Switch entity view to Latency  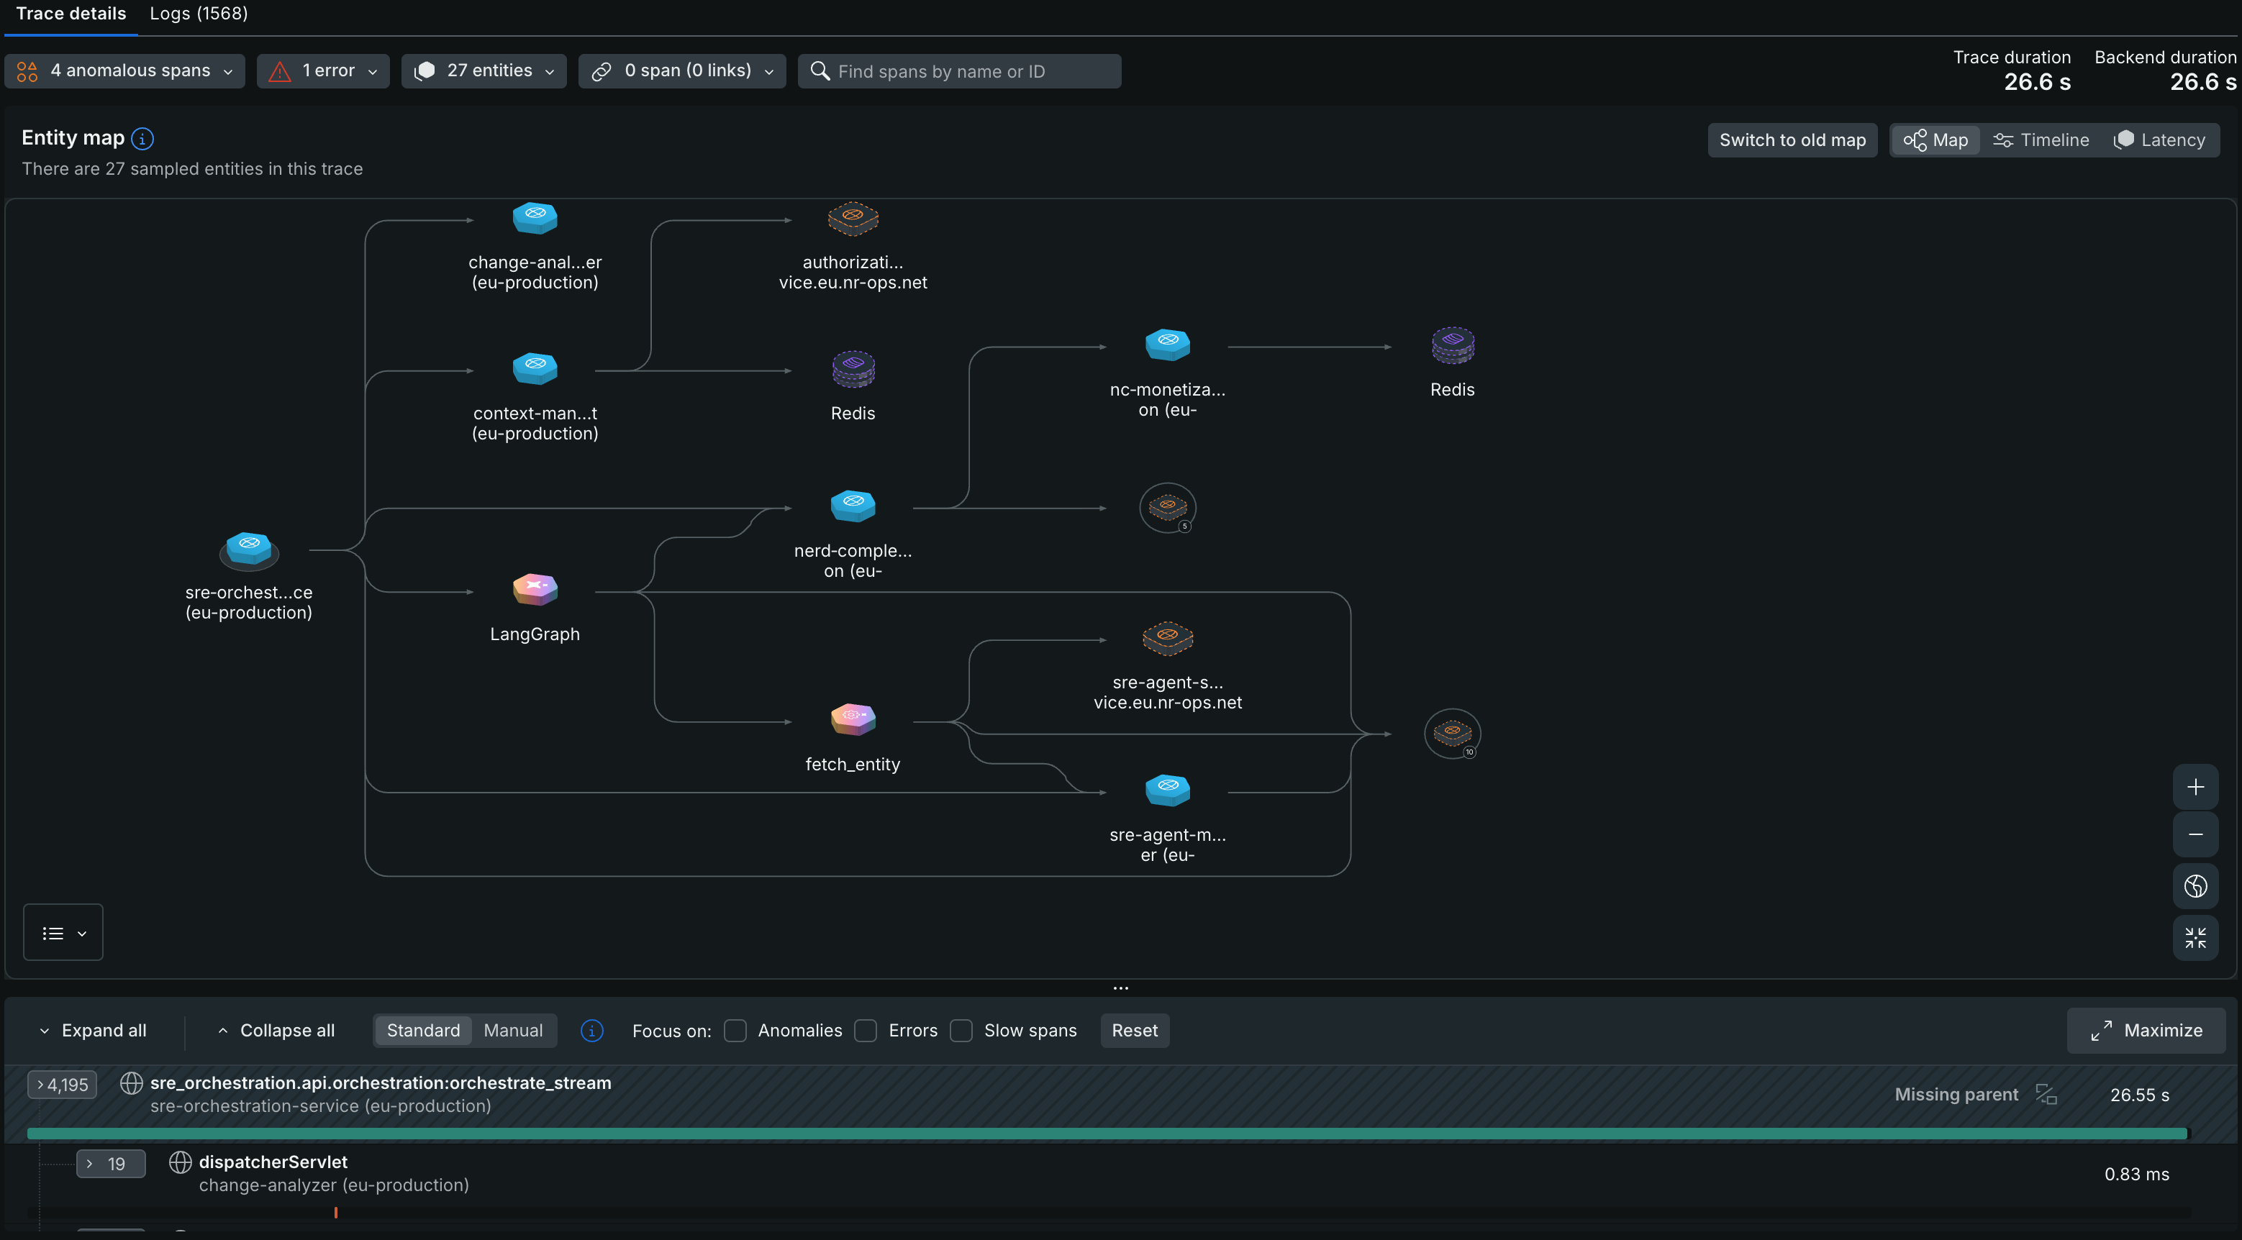point(2159,140)
